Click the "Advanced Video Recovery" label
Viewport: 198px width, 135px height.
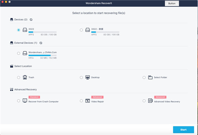click(167, 102)
